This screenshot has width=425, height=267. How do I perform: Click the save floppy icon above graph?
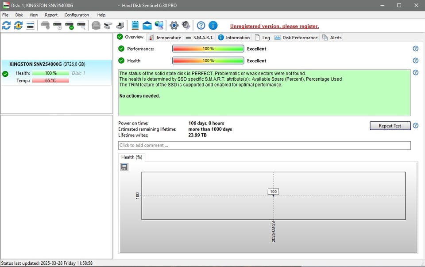pyautogui.click(x=124, y=167)
